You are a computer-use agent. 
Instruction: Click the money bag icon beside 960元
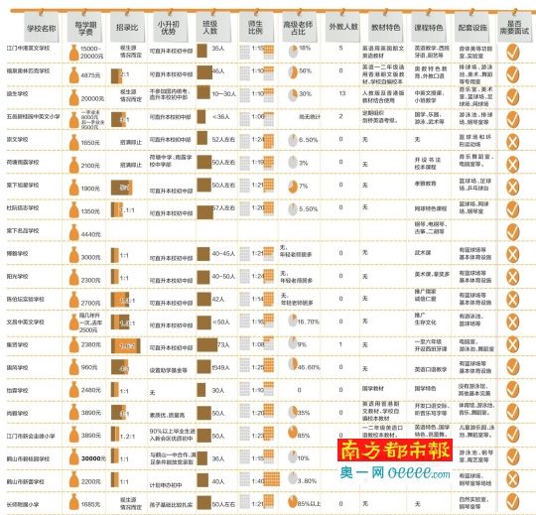[73, 367]
